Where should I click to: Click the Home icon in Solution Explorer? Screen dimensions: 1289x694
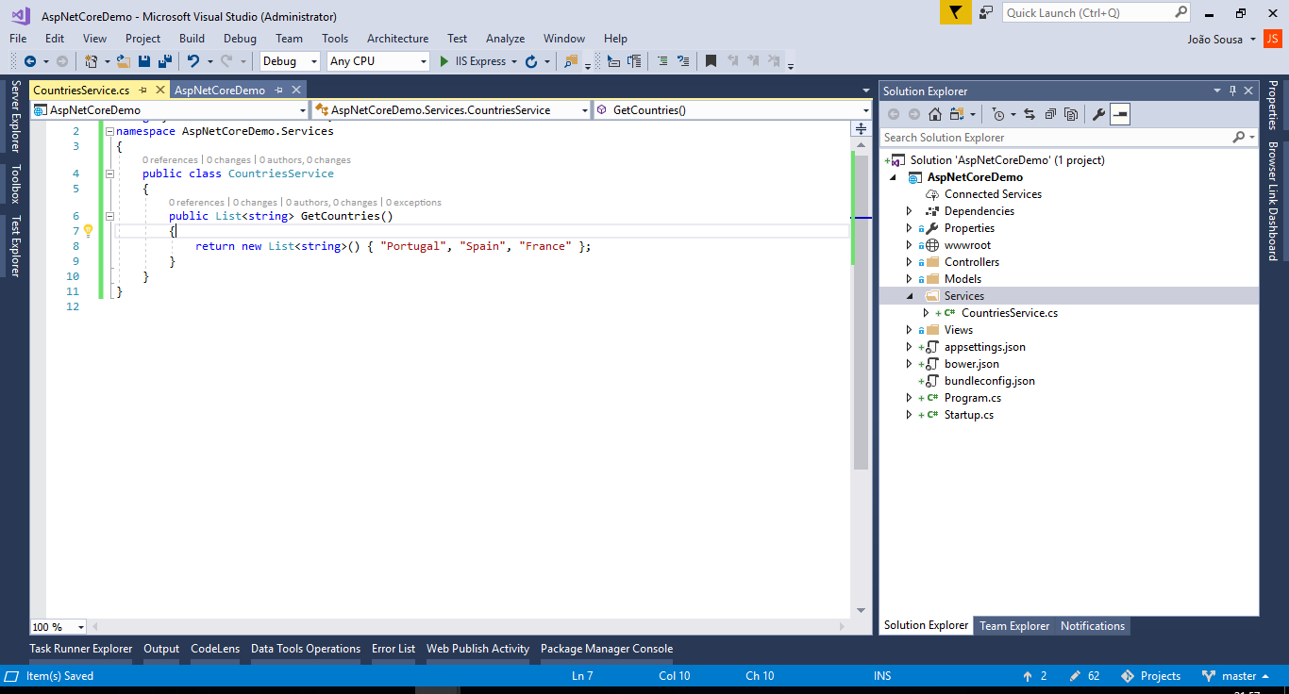pyautogui.click(x=934, y=114)
